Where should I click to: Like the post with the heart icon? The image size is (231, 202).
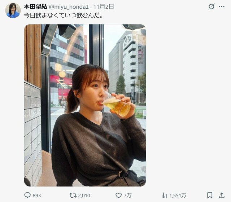(x=118, y=195)
